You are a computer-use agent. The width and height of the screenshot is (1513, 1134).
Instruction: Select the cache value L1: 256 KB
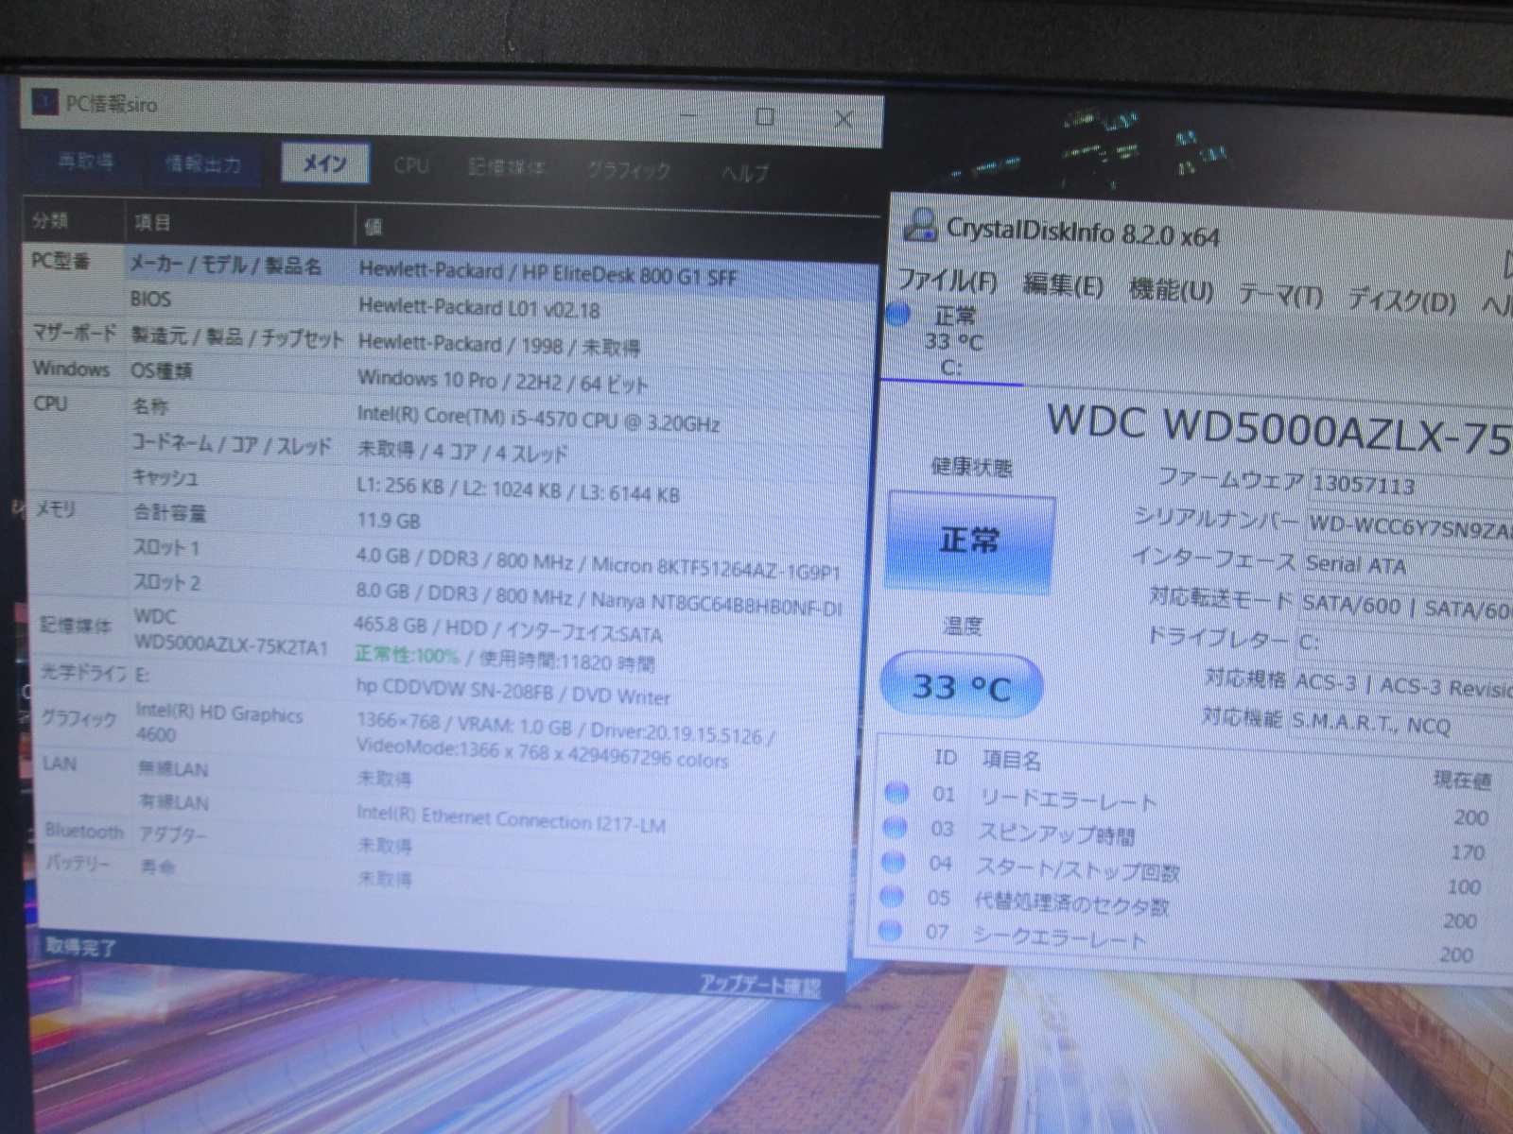(x=517, y=490)
